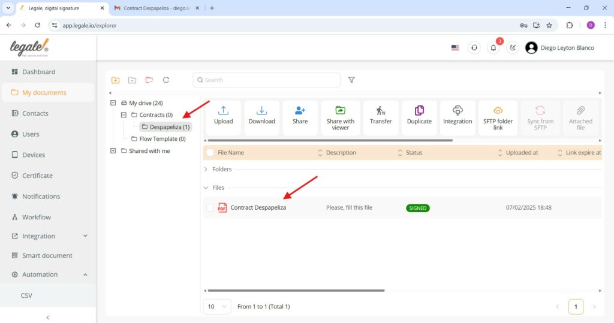Click the Attached file toolbar button
This screenshot has height=323, width=614.
(x=580, y=118)
